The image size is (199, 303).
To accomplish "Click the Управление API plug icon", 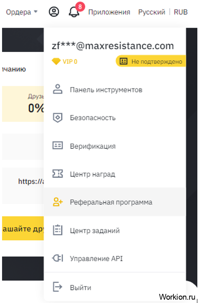I will (x=58, y=258).
